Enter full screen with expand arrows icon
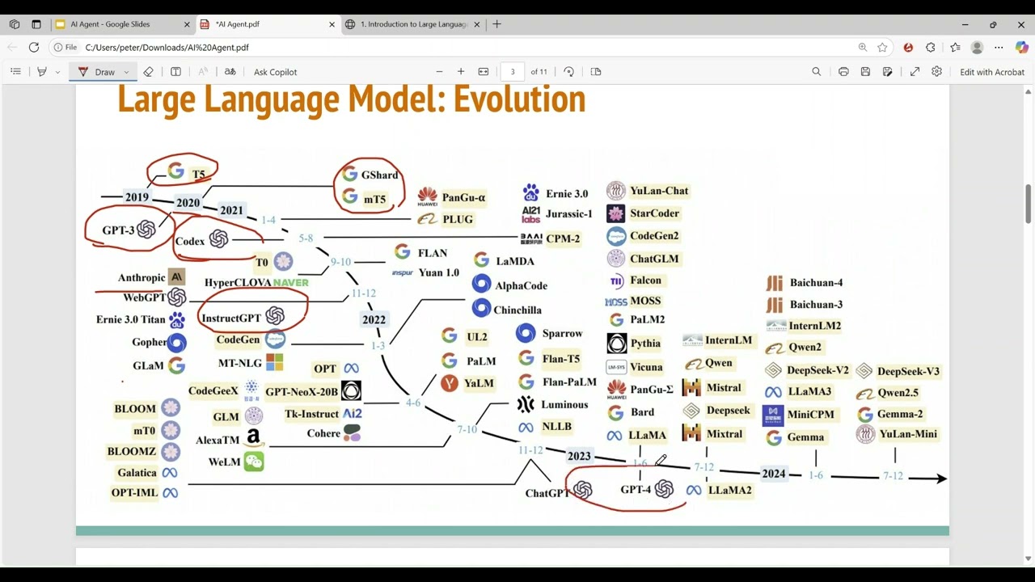The height and width of the screenshot is (582, 1035). (x=915, y=72)
